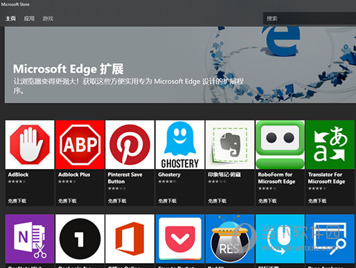Image resolution: width=356 pixels, height=268 pixels.
Task: Click 免费下载 under Pinterest Save Button
Action: click(x=117, y=201)
